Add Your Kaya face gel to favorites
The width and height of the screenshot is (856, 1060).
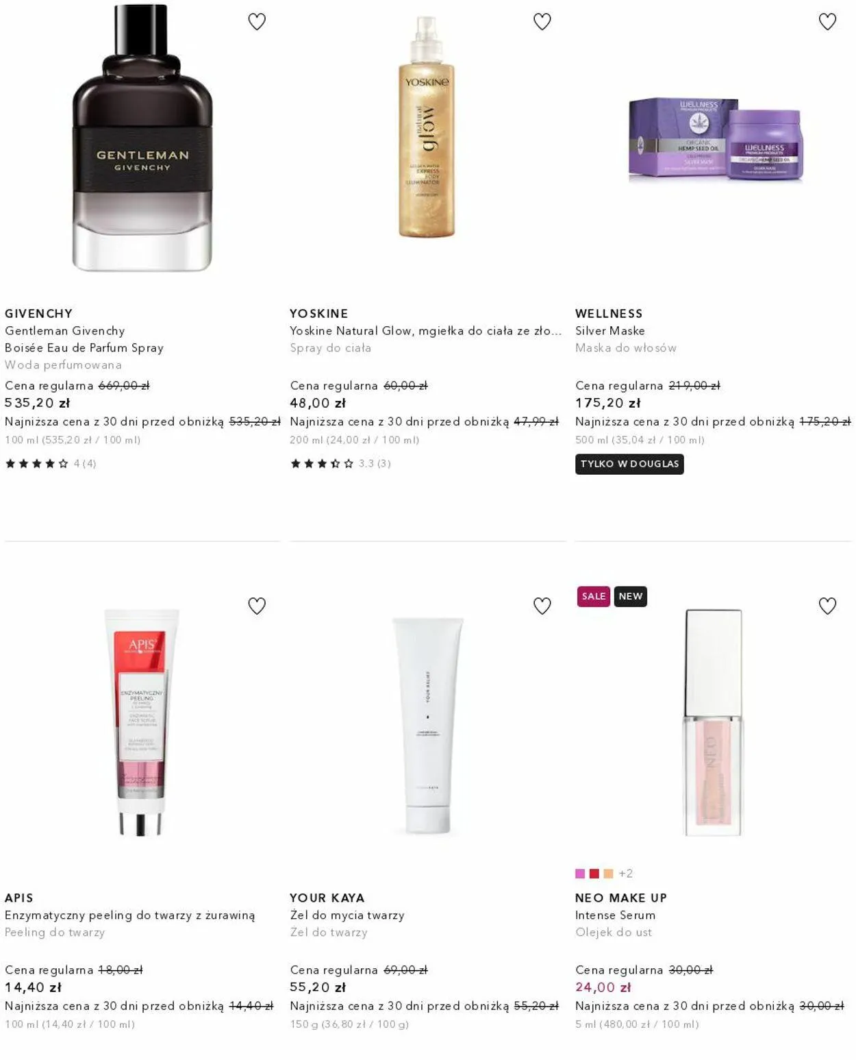542,606
